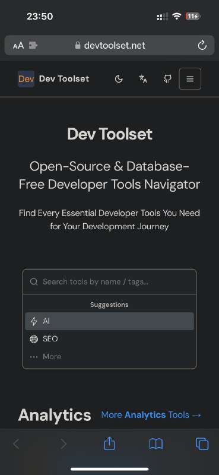
Task: Open the More Analytics Tools link
Action: (x=151, y=414)
